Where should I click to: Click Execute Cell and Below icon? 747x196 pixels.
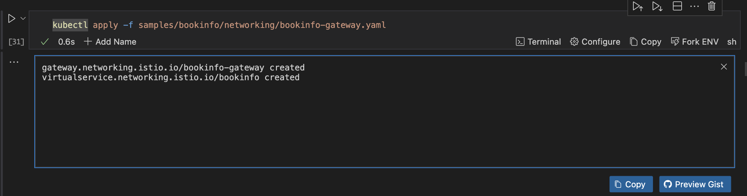point(657,6)
